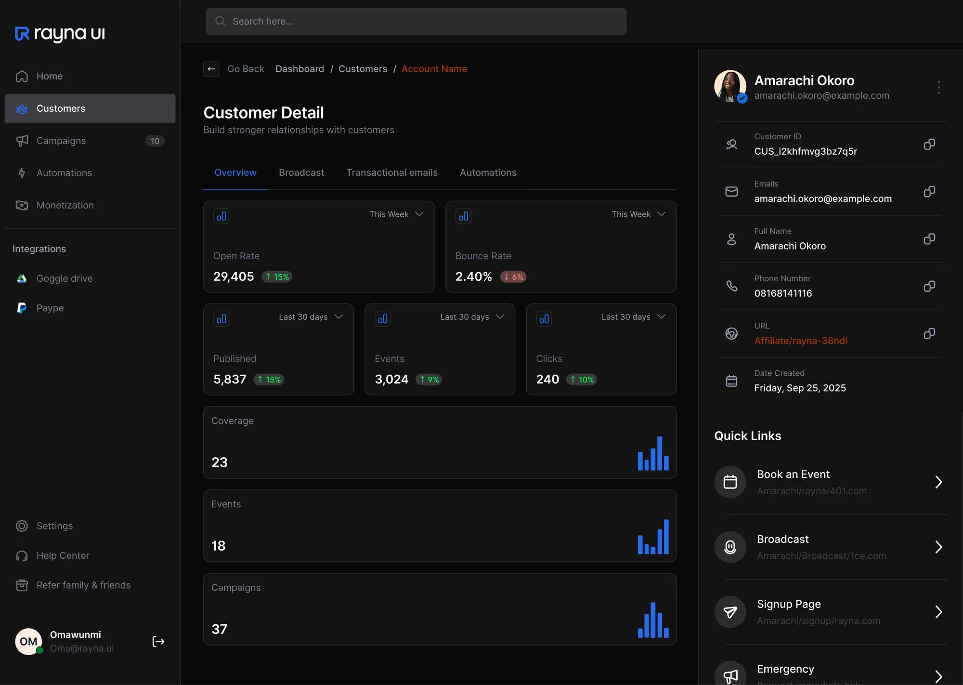Open Payped integration in sidebar

(x=50, y=308)
